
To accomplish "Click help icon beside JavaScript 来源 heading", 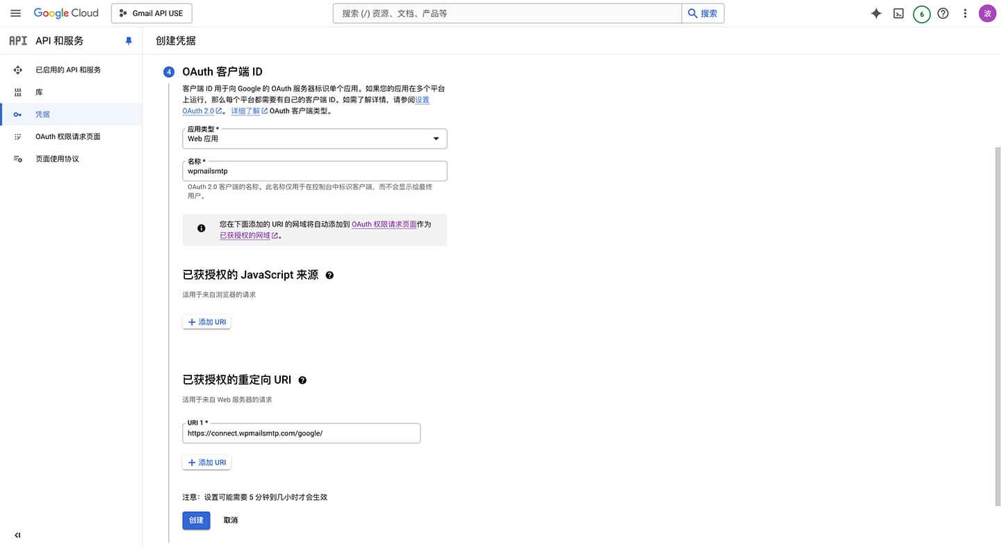I will (329, 275).
